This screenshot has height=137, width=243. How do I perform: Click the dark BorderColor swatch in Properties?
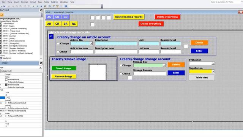tap(6, 84)
